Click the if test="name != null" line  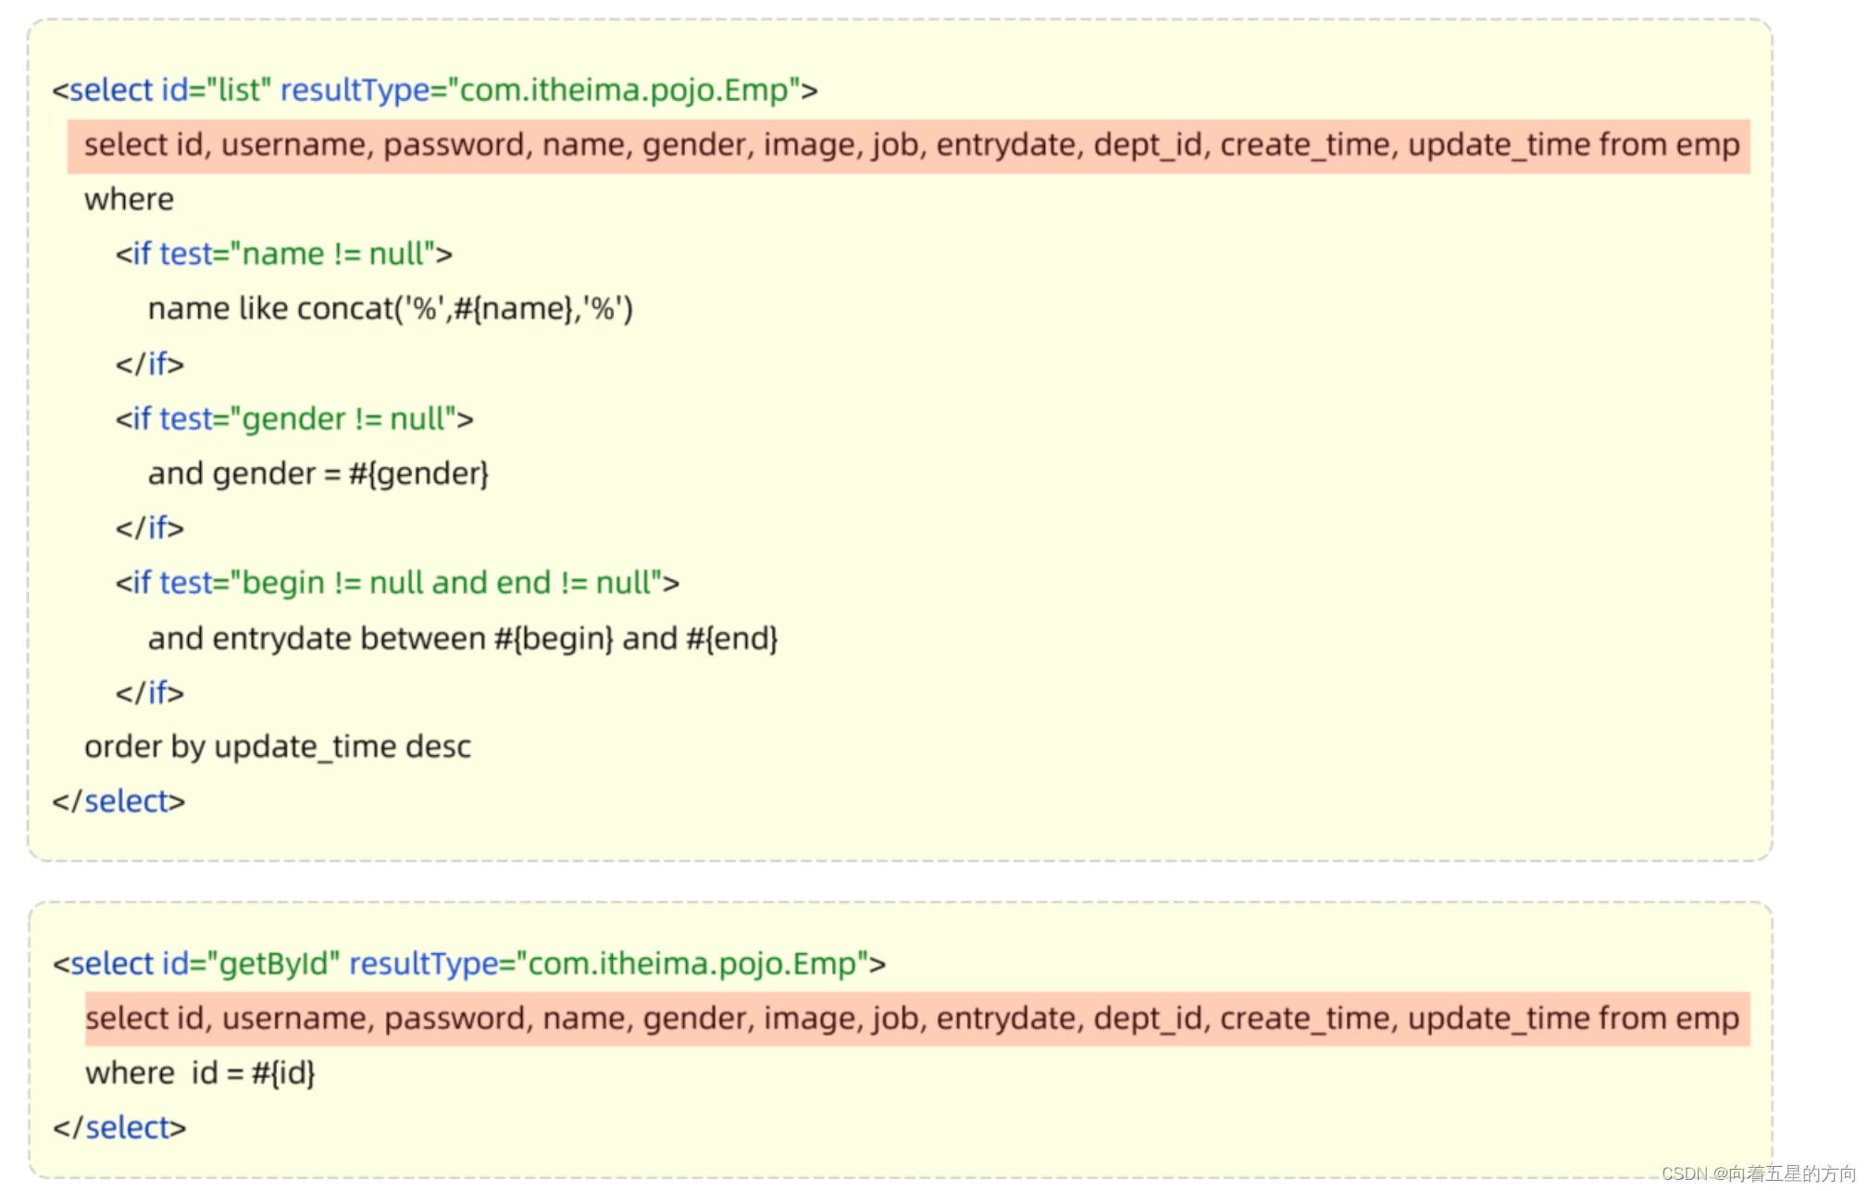283,254
